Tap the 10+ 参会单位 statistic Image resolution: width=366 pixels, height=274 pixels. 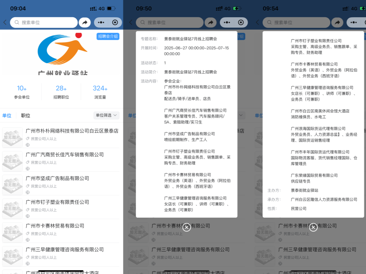click(x=22, y=92)
